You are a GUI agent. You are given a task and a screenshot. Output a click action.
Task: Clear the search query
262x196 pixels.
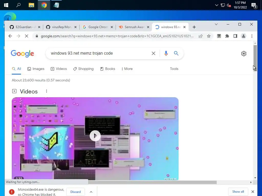154,53
